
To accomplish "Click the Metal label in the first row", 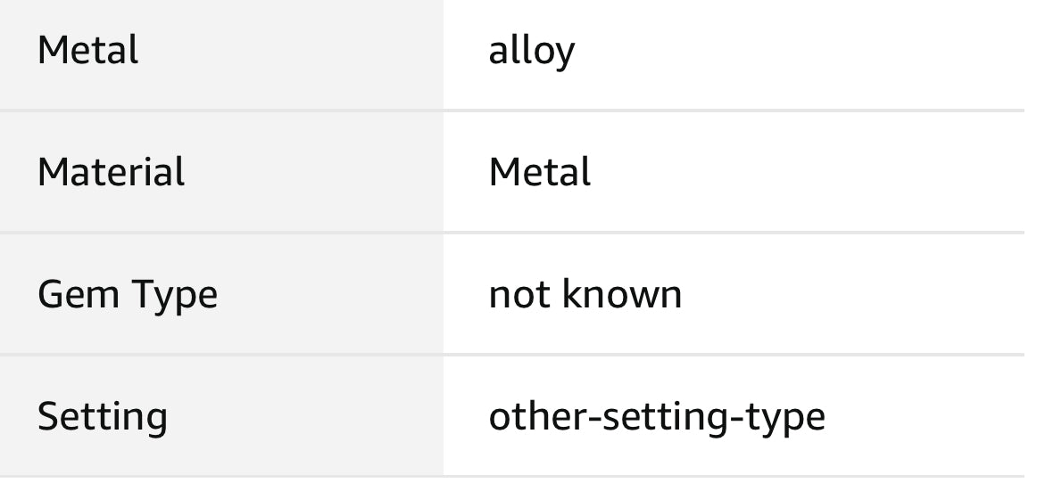I will (87, 50).
